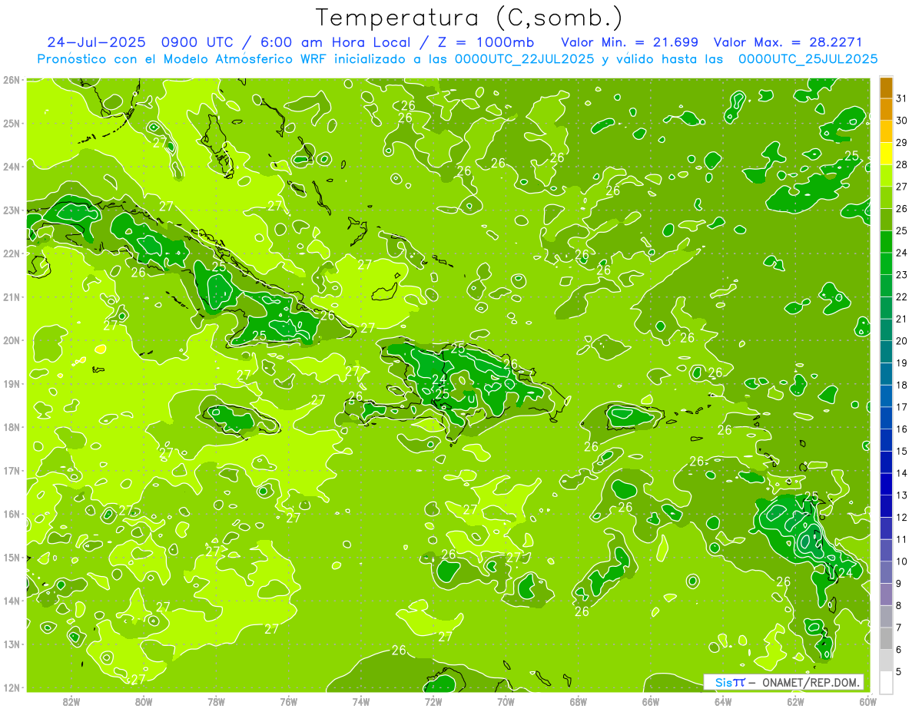Click longitude axis label '82W'

tap(71, 702)
